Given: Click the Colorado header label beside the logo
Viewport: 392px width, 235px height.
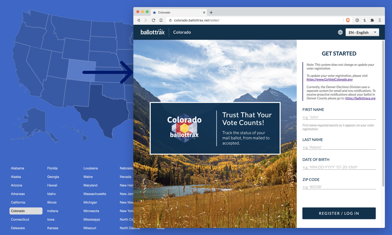Looking at the screenshot, I should (182, 32).
